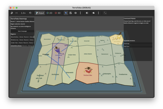Open camera options three-dot menu
The height and width of the screenshot is (109, 163).
click(x=98, y=13)
